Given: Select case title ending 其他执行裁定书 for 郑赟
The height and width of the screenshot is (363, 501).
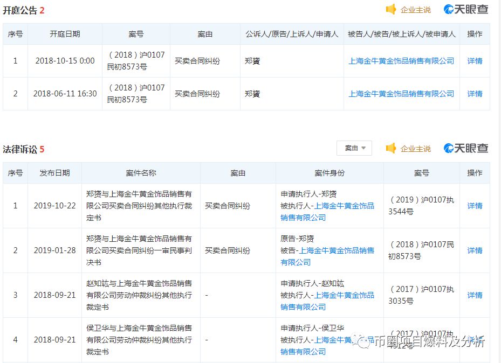Looking at the screenshot, I should pyautogui.click(x=139, y=206).
